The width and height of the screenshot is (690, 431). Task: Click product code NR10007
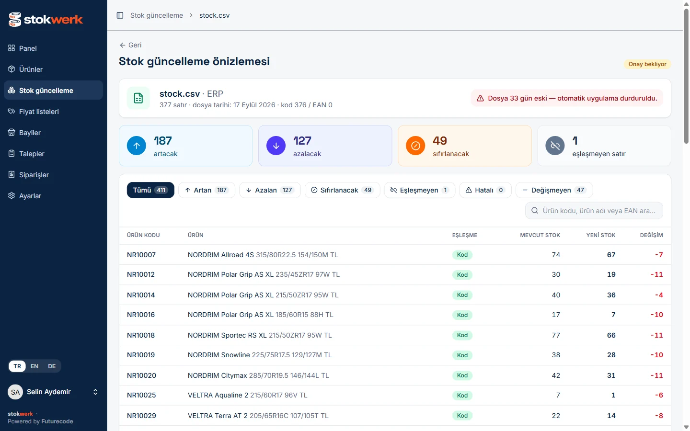pyautogui.click(x=141, y=255)
